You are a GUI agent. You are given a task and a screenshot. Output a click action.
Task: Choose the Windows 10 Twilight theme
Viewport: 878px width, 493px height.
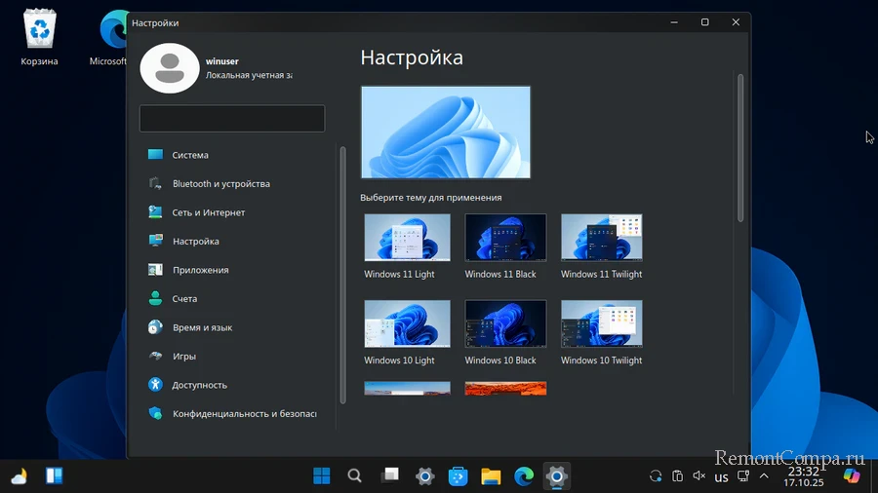click(602, 322)
